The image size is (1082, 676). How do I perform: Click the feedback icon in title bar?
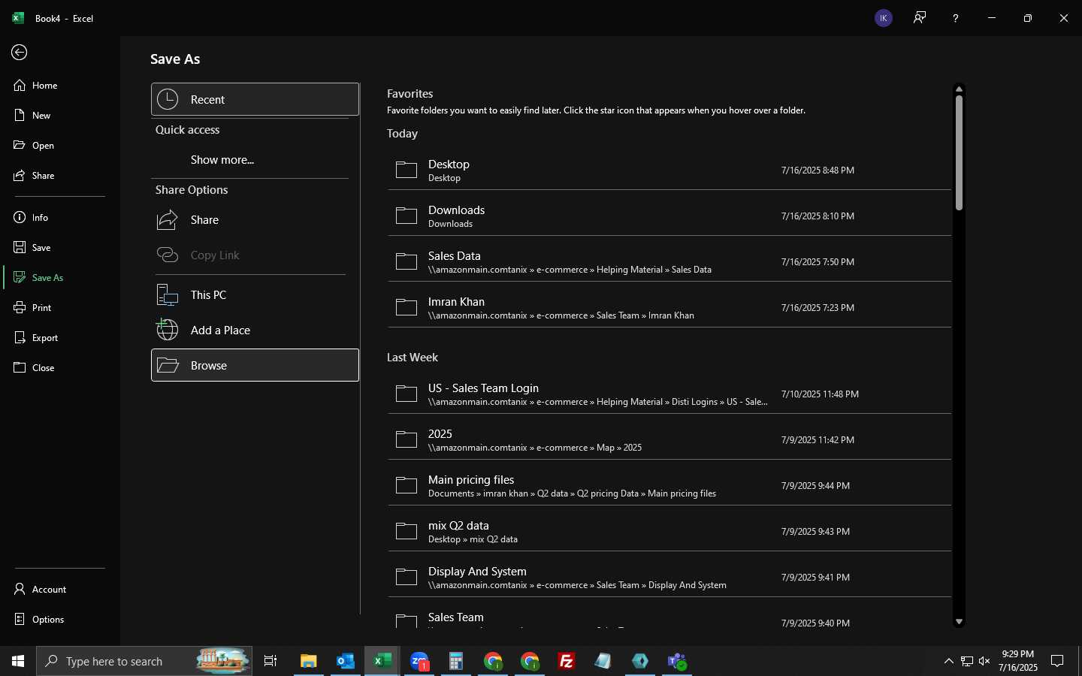click(x=920, y=18)
